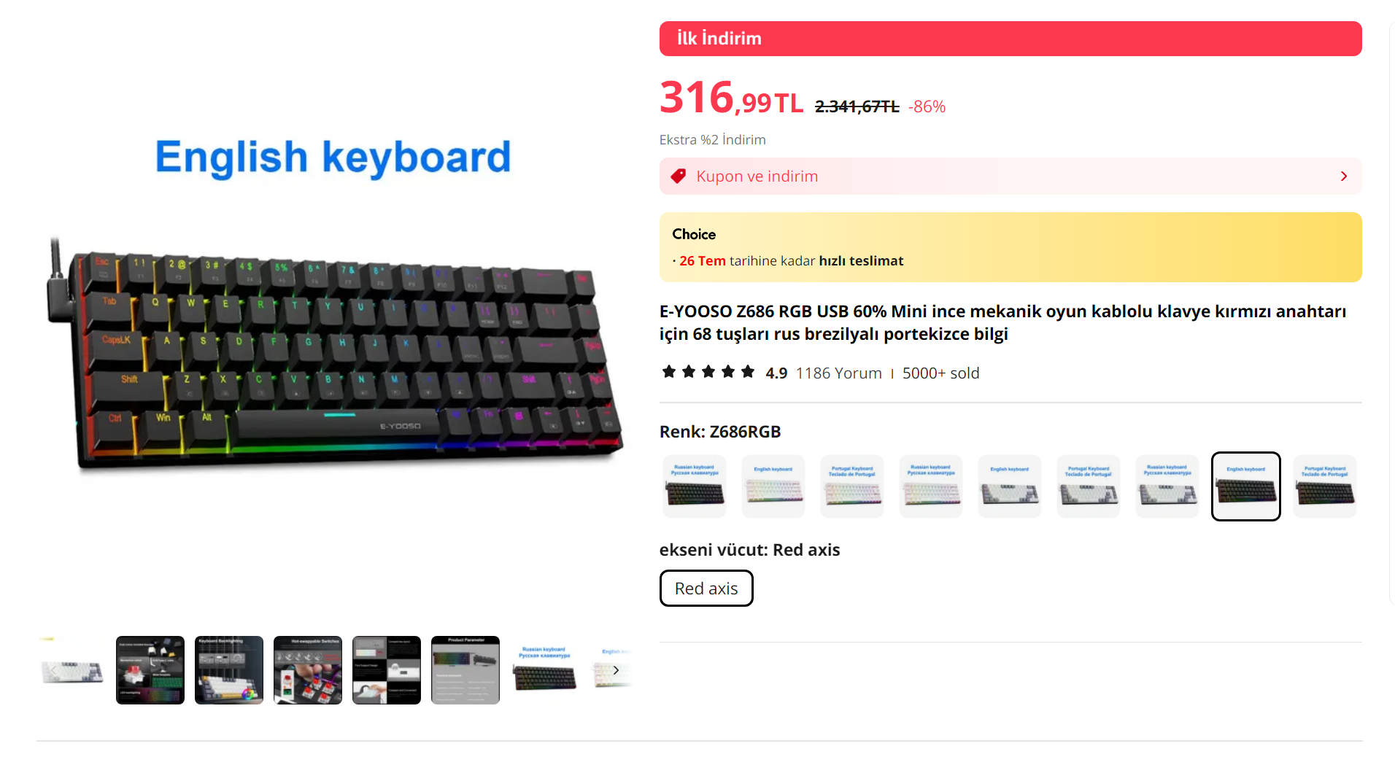The image size is (1395, 757).
Task: Select the highlighted black English keyboard variant
Action: [x=1245, y=486]
